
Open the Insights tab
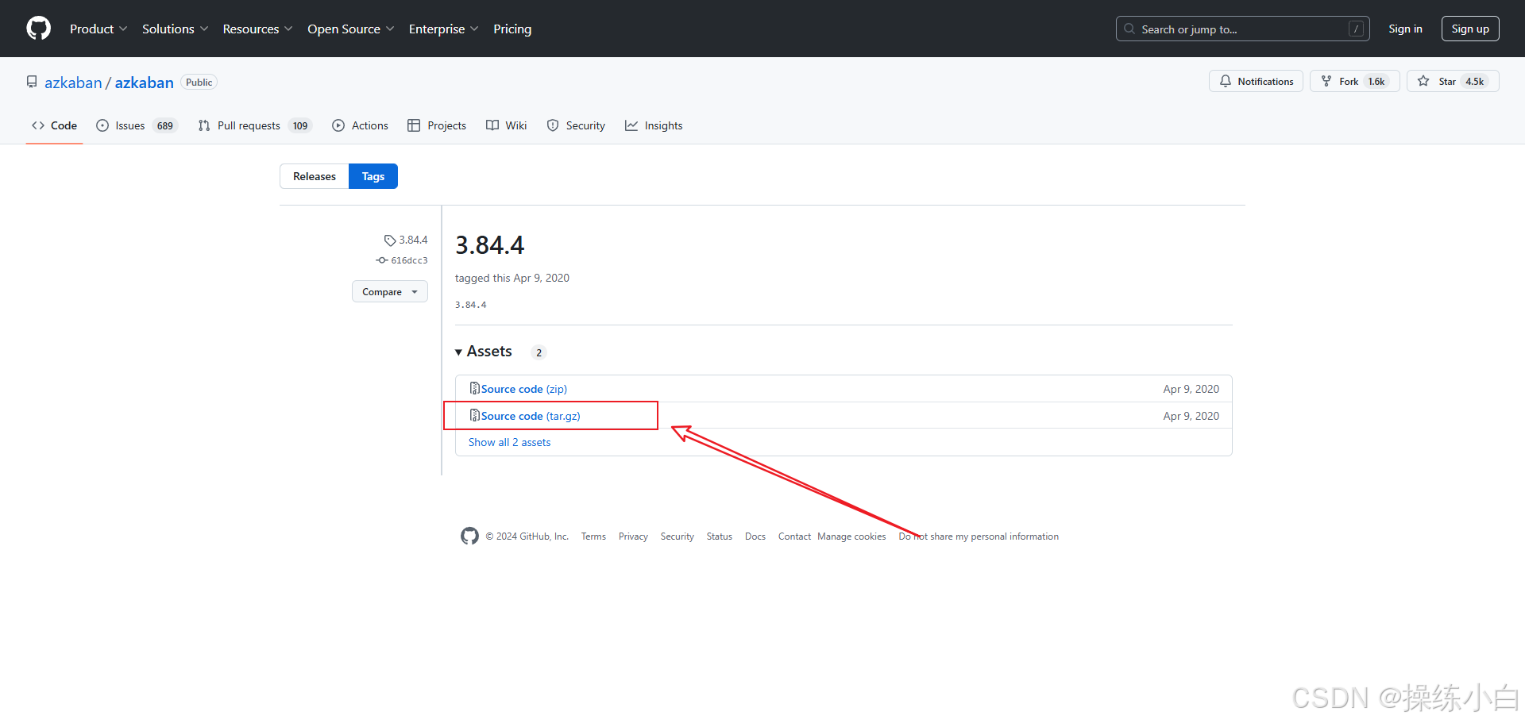654,125
